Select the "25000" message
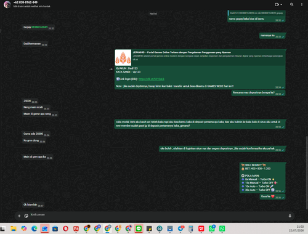The height and width of the screenshot is (234, 308). click(x=30, y=101)
